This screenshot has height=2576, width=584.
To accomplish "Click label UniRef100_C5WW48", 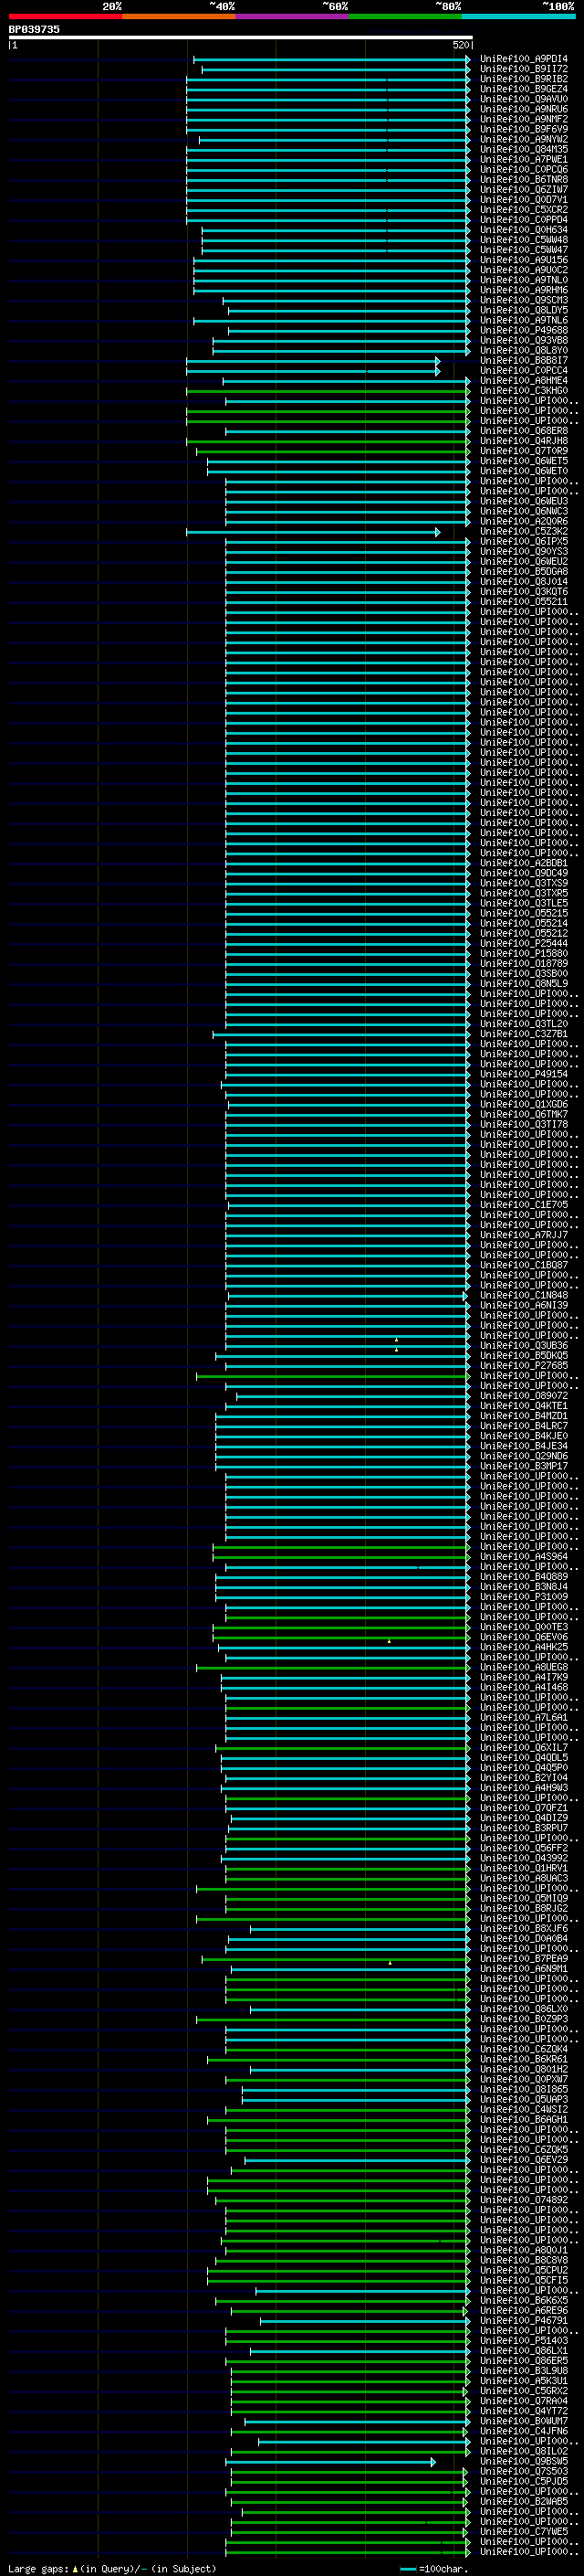I will 523,240.
